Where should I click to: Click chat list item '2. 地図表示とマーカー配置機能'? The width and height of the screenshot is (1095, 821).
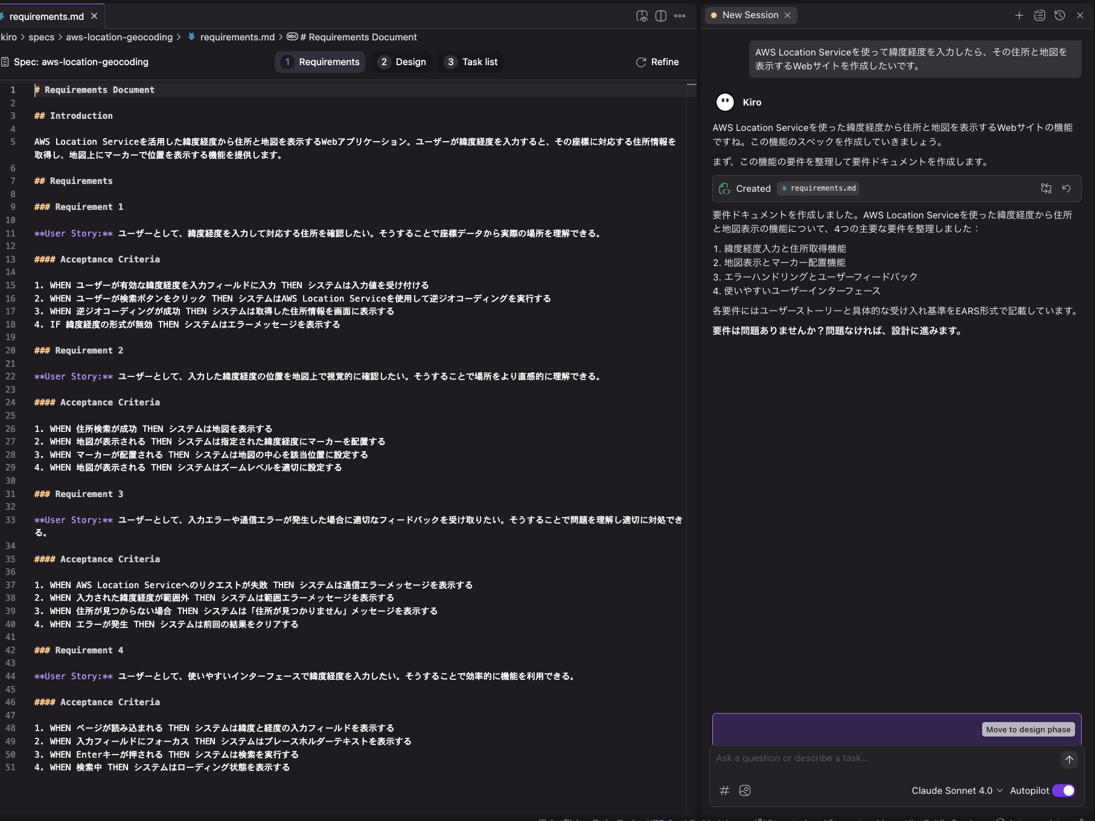point(779,262)
